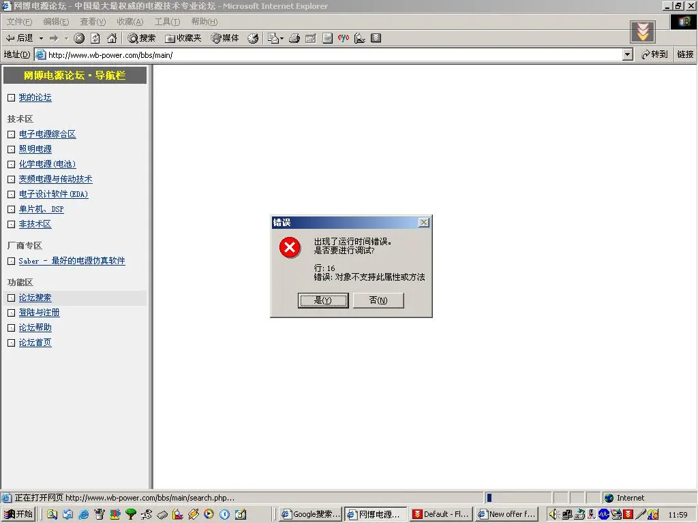
Task: Open the 电子设计软件(EDA) forum link
Action: [53, 194]
